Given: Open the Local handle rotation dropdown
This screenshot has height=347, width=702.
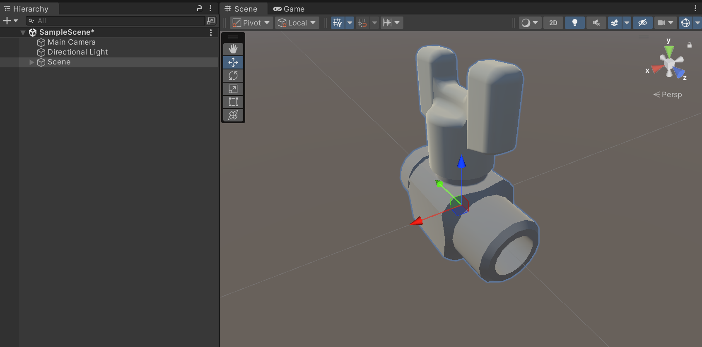Looking at the screenshot, I should [x=297, y=23].
